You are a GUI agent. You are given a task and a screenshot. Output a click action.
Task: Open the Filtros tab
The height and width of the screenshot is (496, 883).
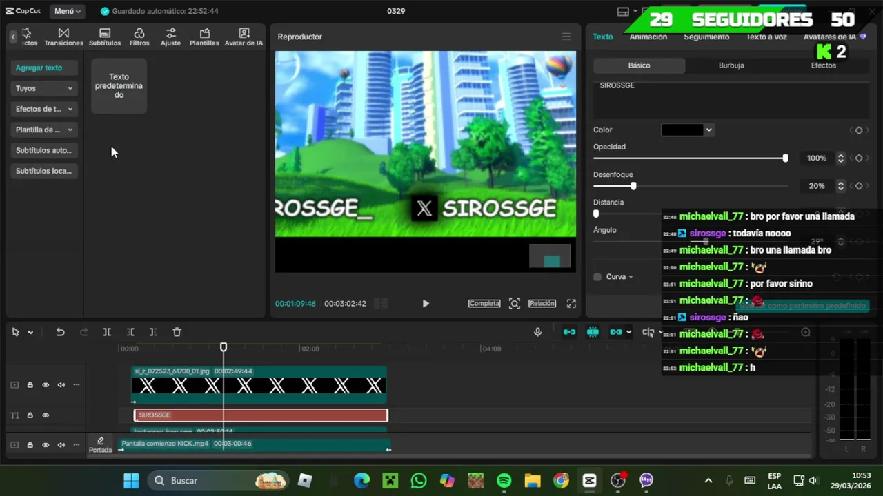(x=139, y=37)
